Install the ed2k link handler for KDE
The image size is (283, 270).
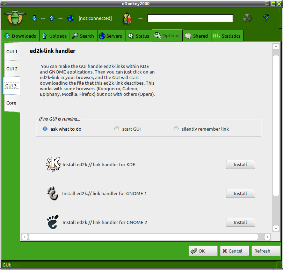coord(240,164)
